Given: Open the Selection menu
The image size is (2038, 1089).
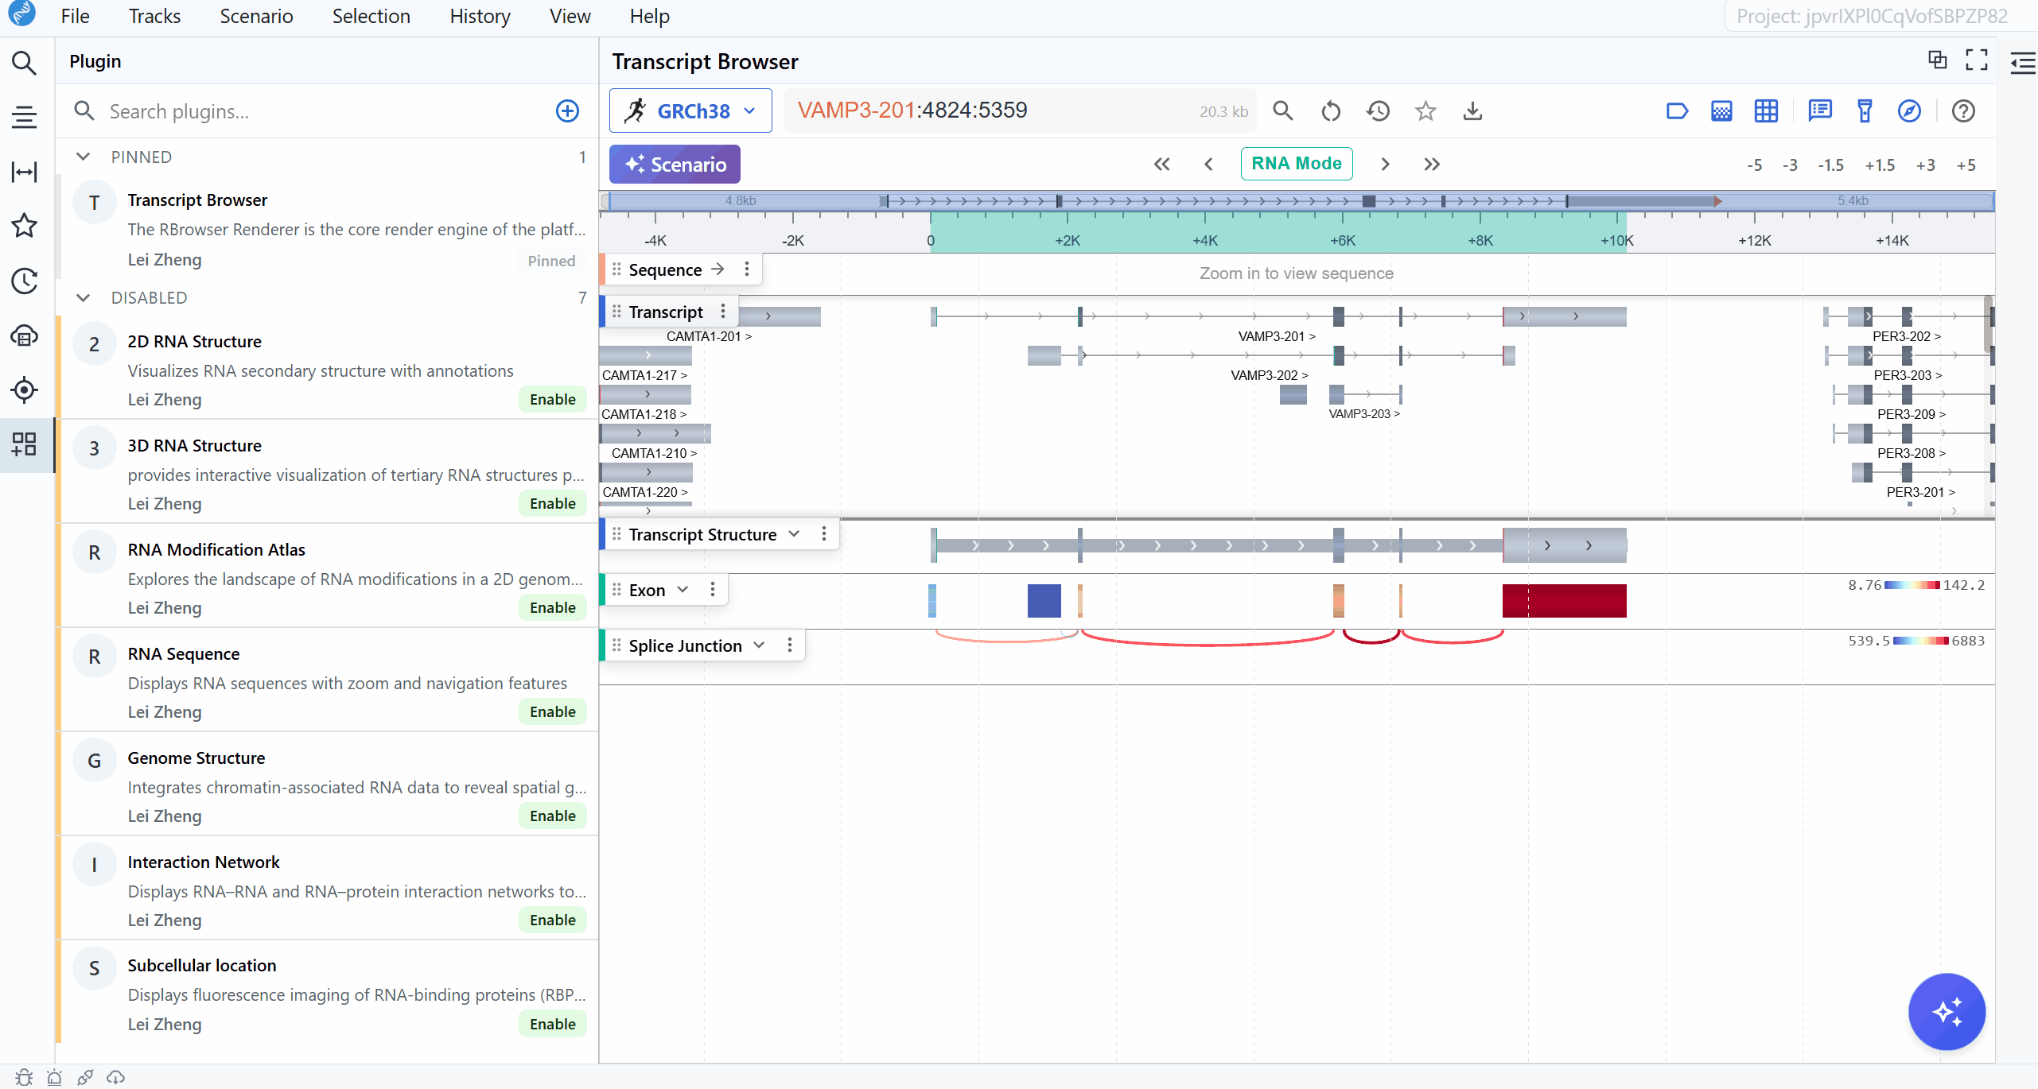Looking at the screenshot, I should pos(371,16).
